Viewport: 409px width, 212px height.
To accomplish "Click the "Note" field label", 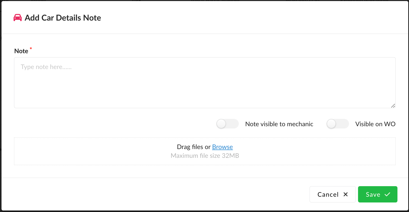I will click(x=21, y=51).
